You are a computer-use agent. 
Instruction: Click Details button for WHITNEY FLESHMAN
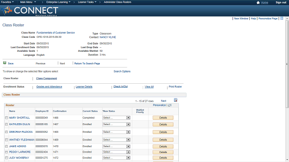[x=163, y=140]
